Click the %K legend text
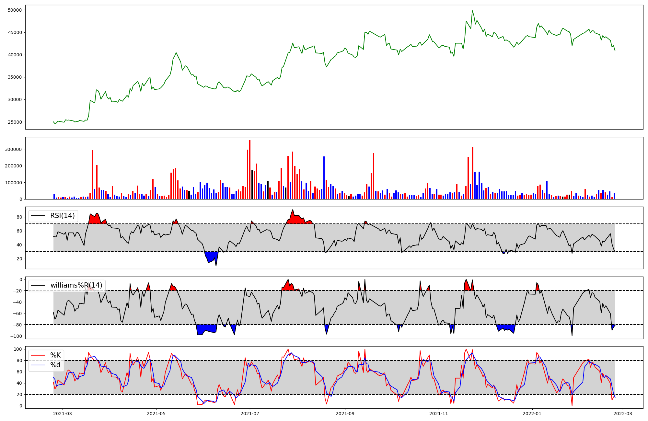Screen dimensions: 648x421 [55, 355]
